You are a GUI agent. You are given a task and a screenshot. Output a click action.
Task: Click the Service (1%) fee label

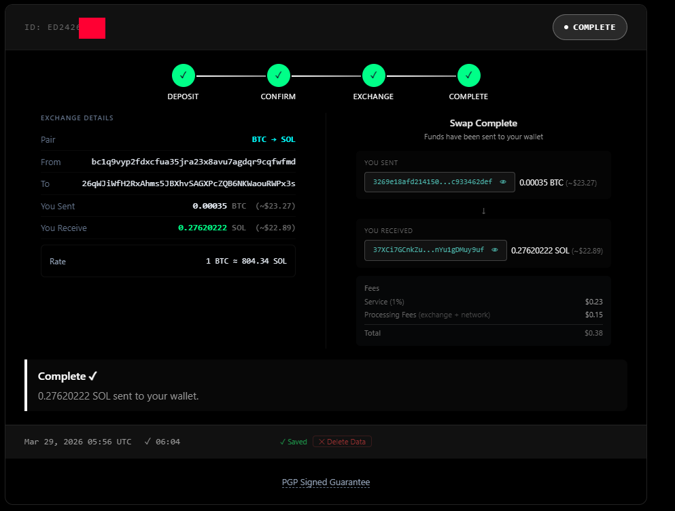tap(384, 302)
